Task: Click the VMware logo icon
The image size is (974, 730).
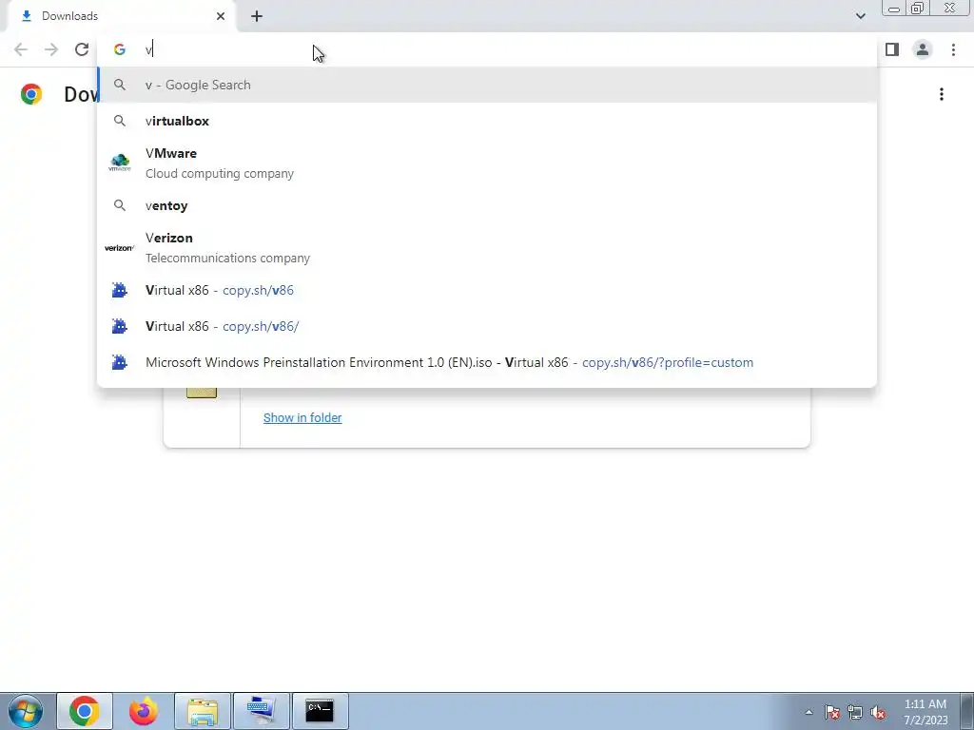Action: coord(119,163)
